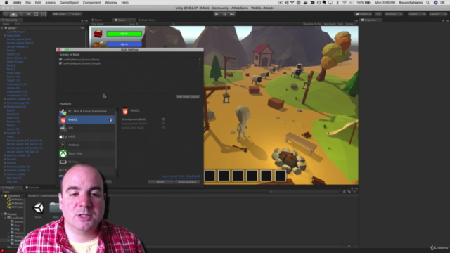Image resolution: width=450 pixels, height=253 pixels.
Task: Click the AirPlay display icon in menu bar
Action: pyautogui.click(x=330, y=3)
